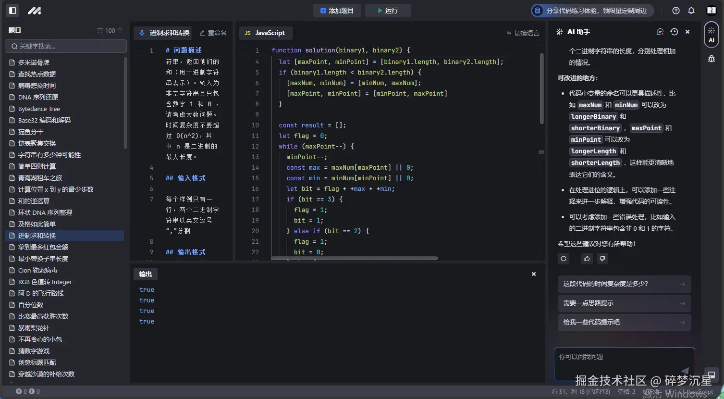Give thumbs up to AI answer
Image resolution: width=724 pixels, height=399 pixels.
pos(587,259)
